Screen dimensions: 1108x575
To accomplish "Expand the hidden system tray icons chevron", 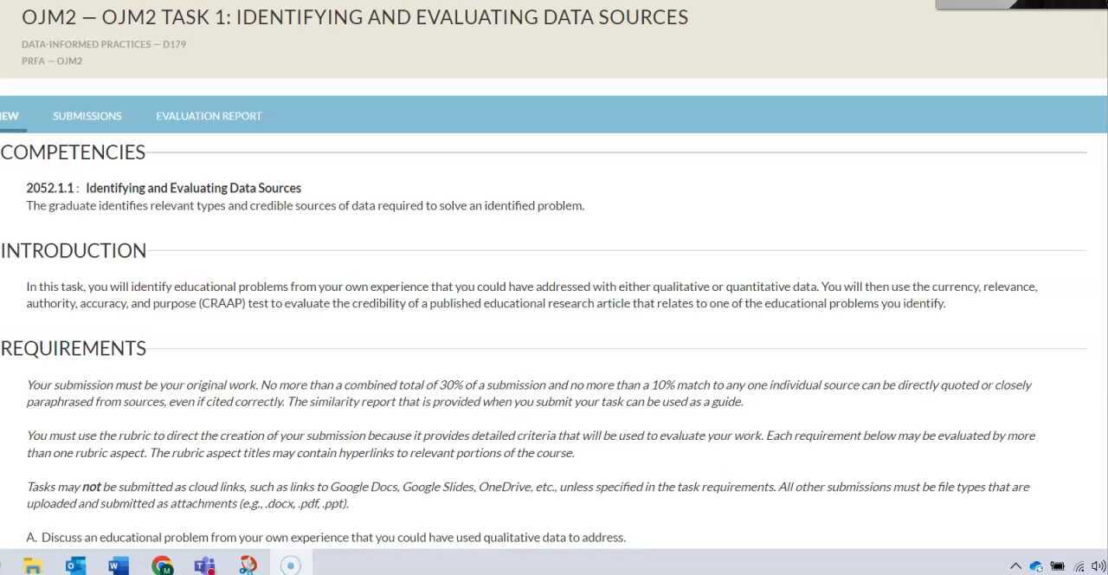I will click(1015, 566).
